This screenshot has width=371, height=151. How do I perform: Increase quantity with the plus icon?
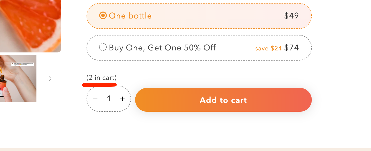coord(122,99)
